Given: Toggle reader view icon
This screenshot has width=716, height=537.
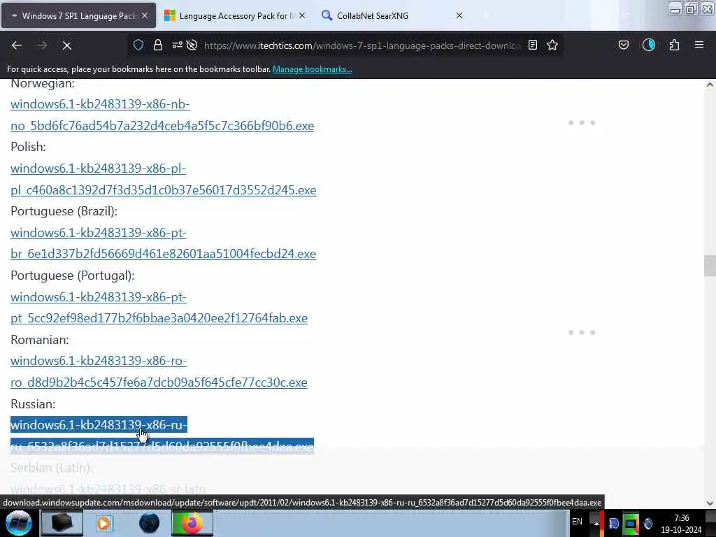Looking at the screenshot, I should coord(532,45).
